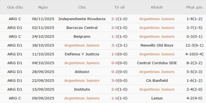This screenshot has width=206, height=103.
Task: Open the Instituto team link
Action: coord(82,89)
